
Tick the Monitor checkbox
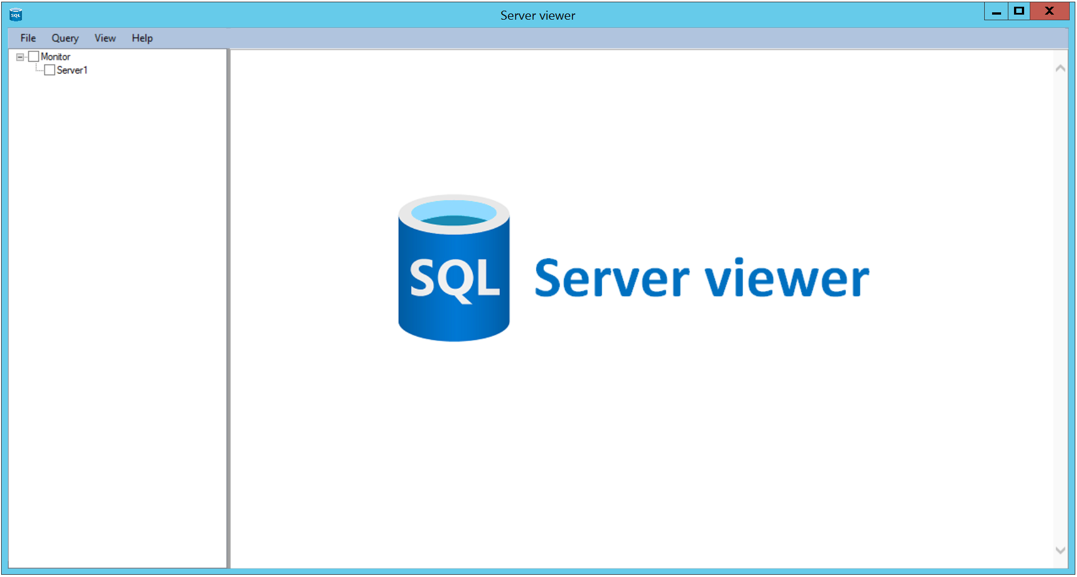[34, 57]
